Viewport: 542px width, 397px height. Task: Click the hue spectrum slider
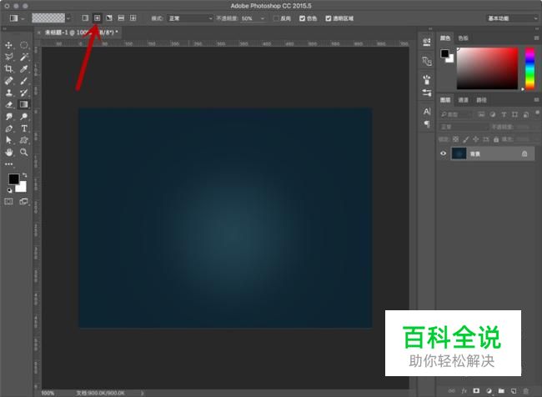click(x=529, y=68)
